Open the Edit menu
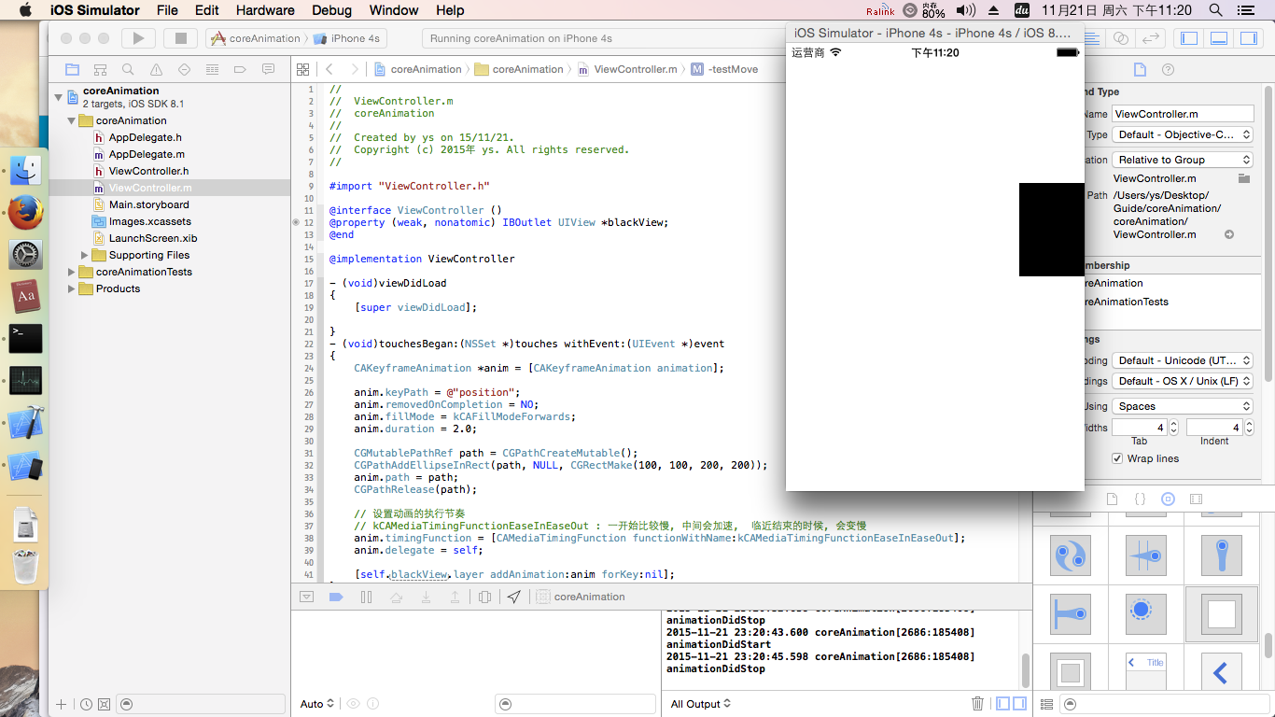The width and height of the screenshot is (1275, 717). pos(207,10)
